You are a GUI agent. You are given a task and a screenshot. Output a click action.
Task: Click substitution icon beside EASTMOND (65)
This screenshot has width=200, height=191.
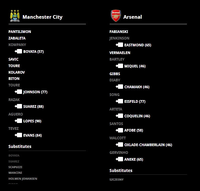119,45
